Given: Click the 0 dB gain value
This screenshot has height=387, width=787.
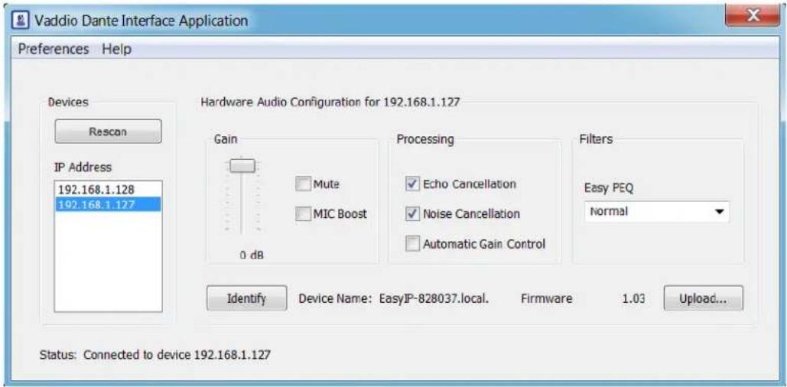Looking at the screenshot, I should click(x=252, y=255).
